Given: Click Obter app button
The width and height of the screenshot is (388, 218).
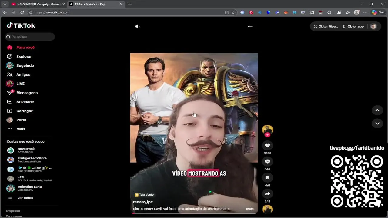Looking at the screenshot, I should pos(353,26).
